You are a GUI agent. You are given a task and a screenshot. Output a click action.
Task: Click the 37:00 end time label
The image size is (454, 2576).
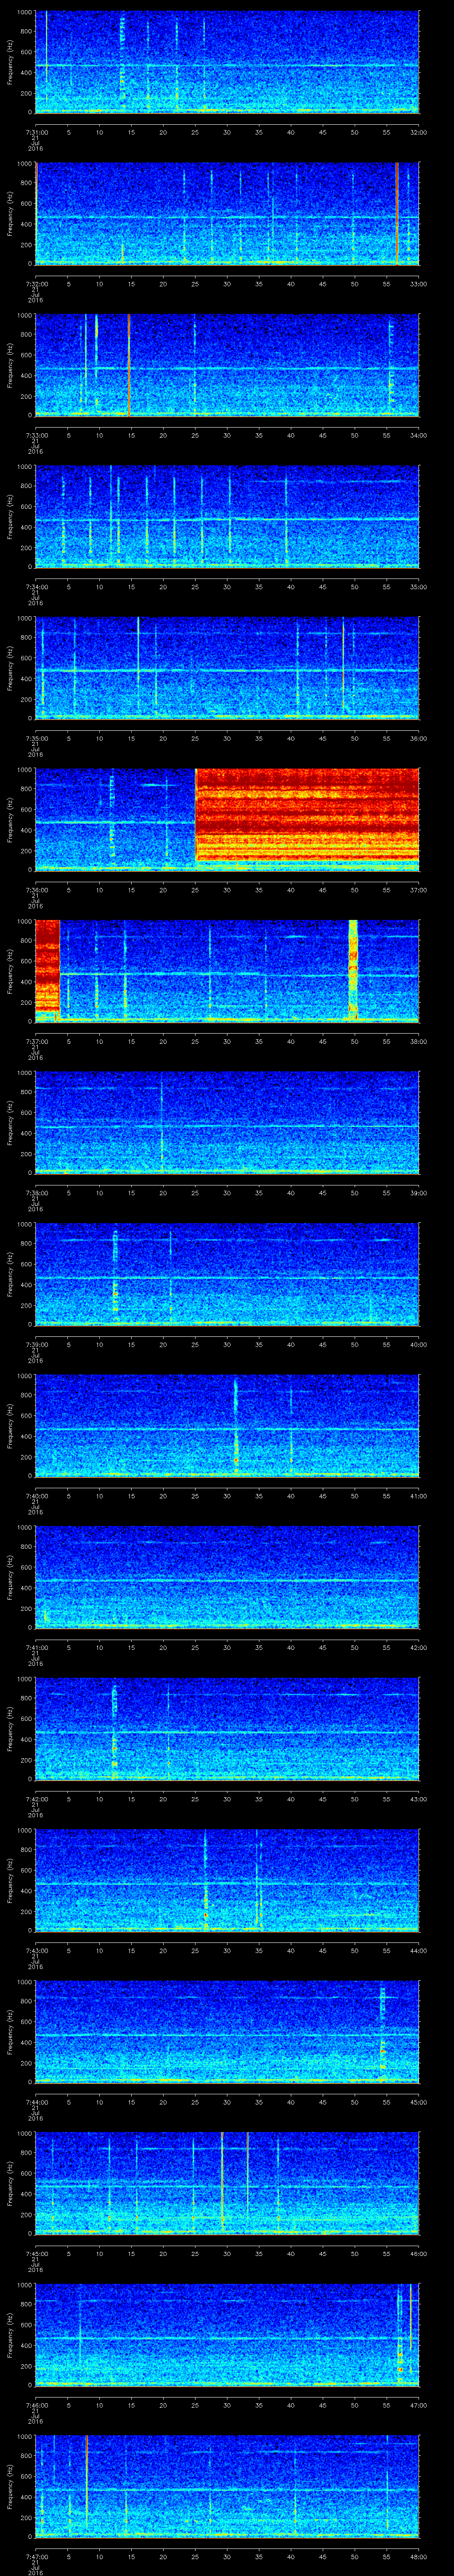click(418, 890)
